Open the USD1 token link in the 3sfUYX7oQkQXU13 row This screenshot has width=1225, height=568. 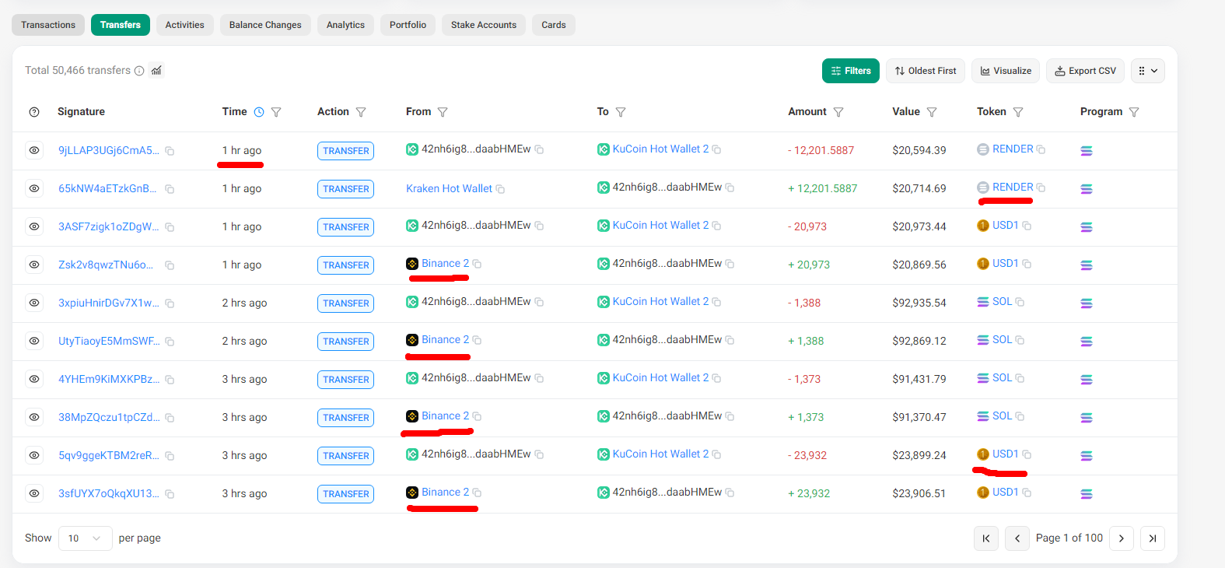[1005, 493]
